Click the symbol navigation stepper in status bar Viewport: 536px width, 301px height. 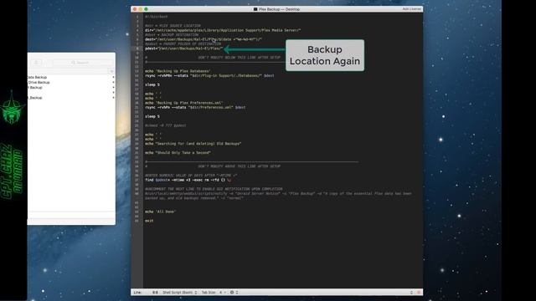[x=411, y=293]
